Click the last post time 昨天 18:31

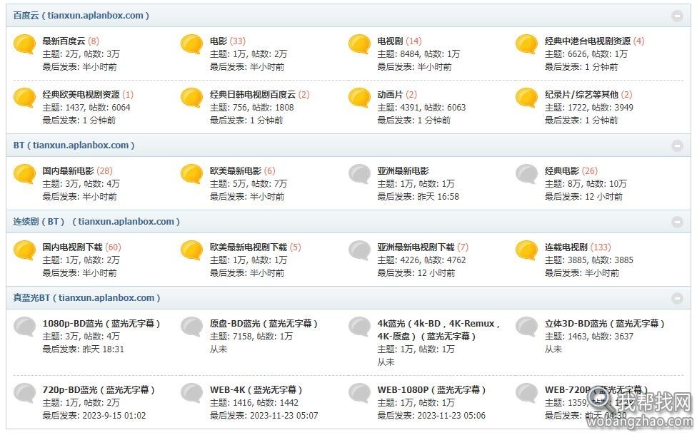(x=103, y=349)
